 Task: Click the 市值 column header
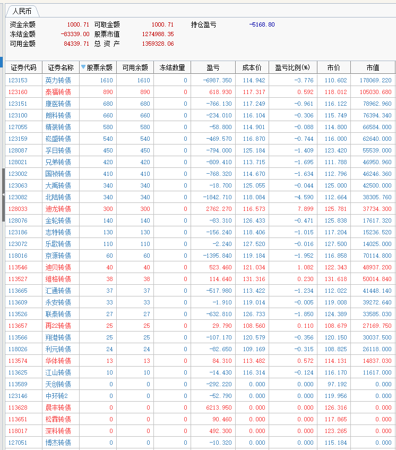(373, 67)
